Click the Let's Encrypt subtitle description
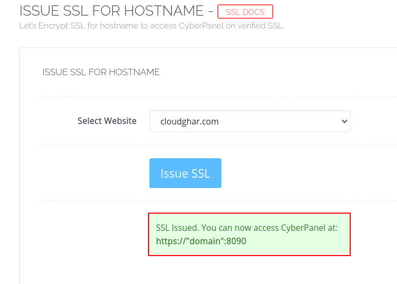 coord(152,26)
